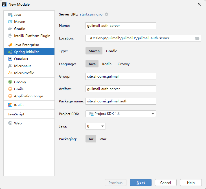
Task: Click the Previous button
Action: 115,183
